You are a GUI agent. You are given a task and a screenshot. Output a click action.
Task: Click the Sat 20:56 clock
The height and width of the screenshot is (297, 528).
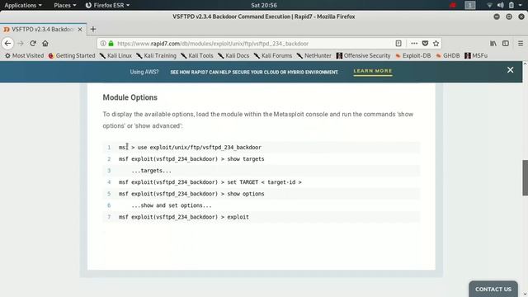click(x=264, y=5)
